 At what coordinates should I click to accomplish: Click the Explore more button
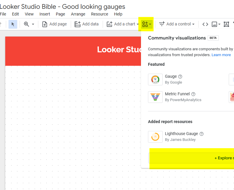pos(191,158)
